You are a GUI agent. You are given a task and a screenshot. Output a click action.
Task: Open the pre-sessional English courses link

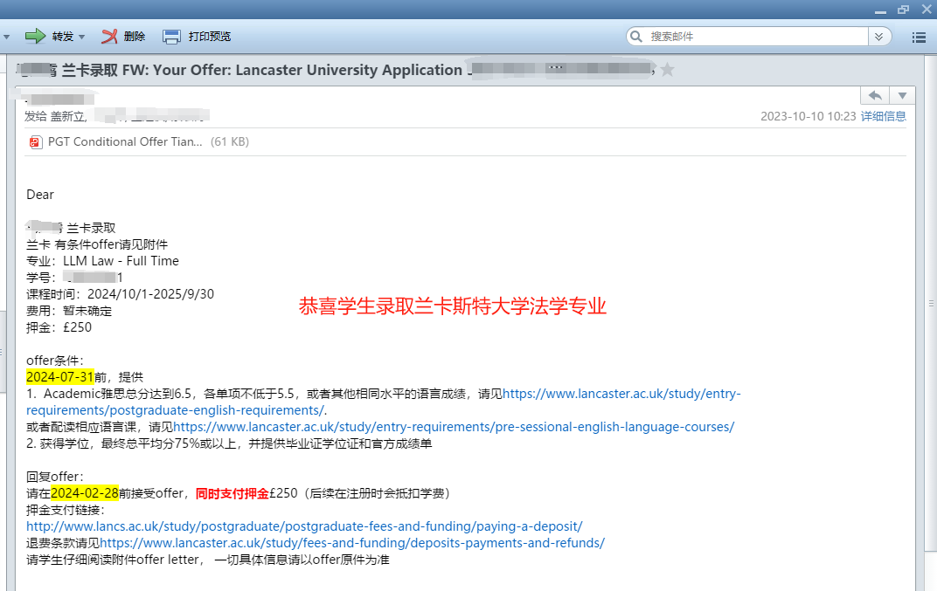[454, 427]
